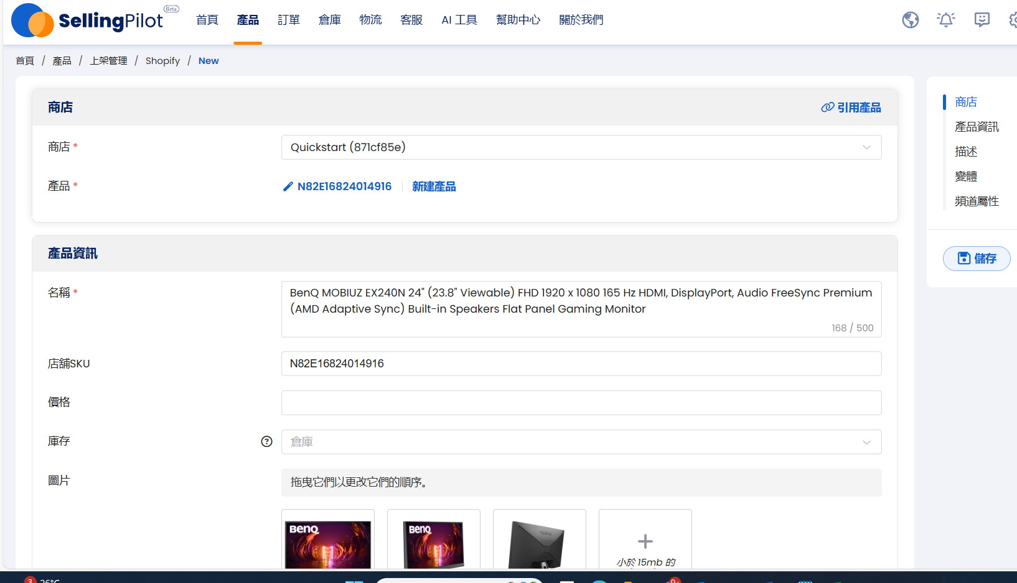The width and height of the screenshot is (1017, 583).
Task: Click the chain icon in 引用產品
Action: tap(827, 108)
